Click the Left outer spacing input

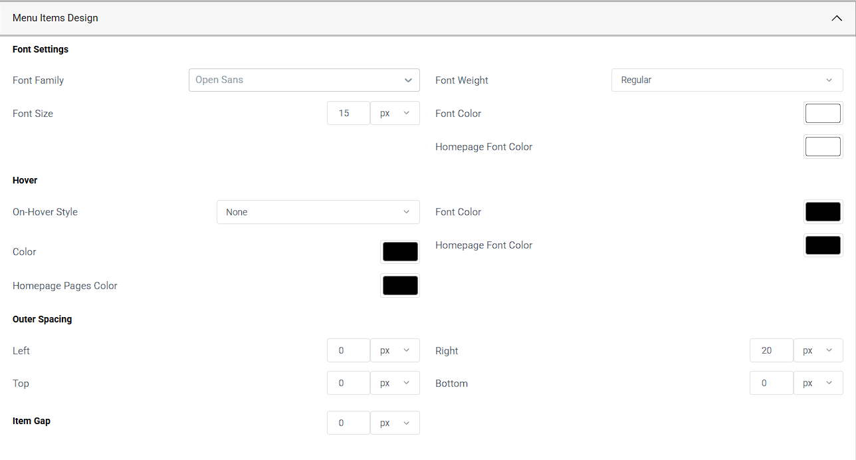[x=348, y=350]
